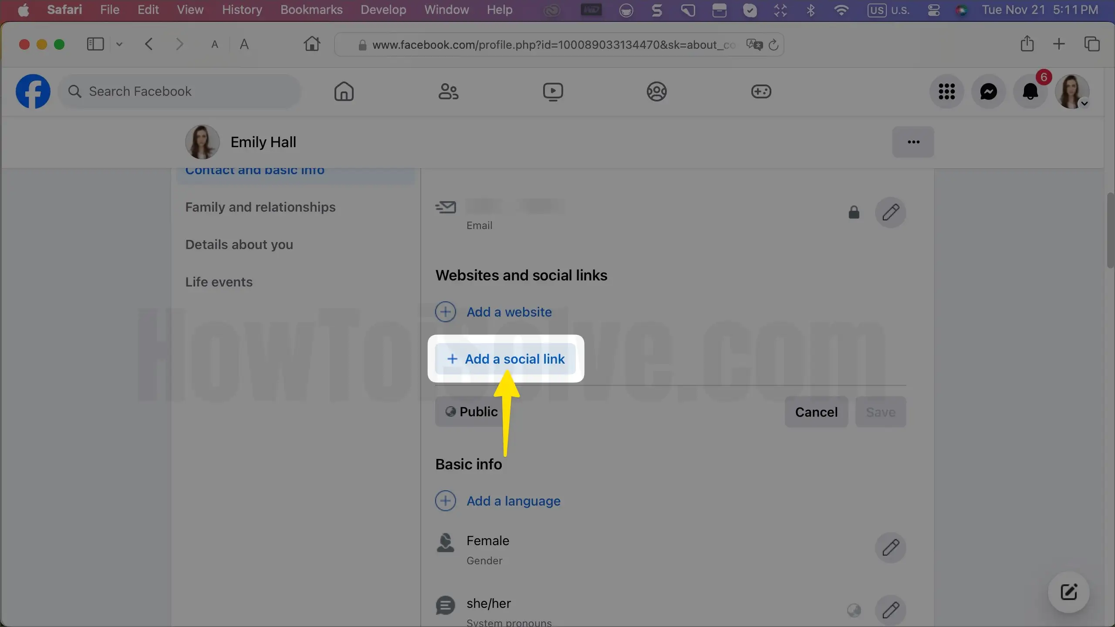Select Family and relationships tab
Screen dimensions: 1115x627
pyautogui.click(x=260, y=207)
